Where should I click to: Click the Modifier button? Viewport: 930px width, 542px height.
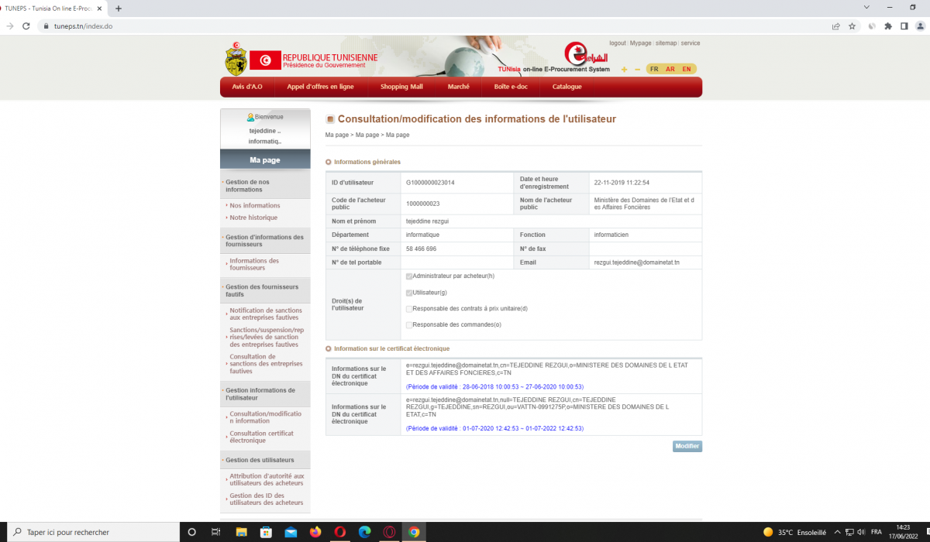[687, 446]
